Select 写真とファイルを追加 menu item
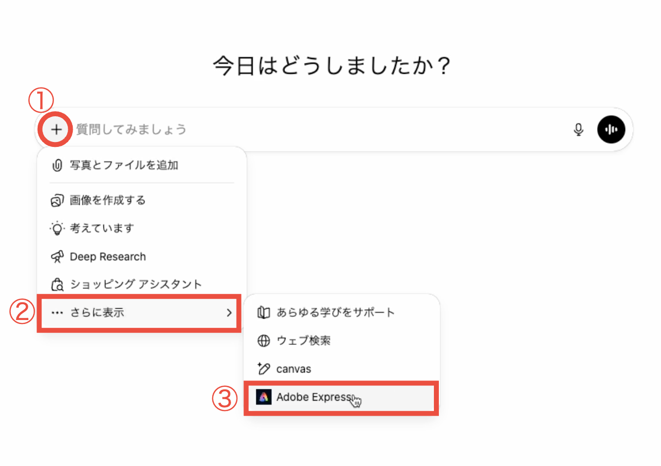The width and height of the screenshot is (661, 466). 124,165
